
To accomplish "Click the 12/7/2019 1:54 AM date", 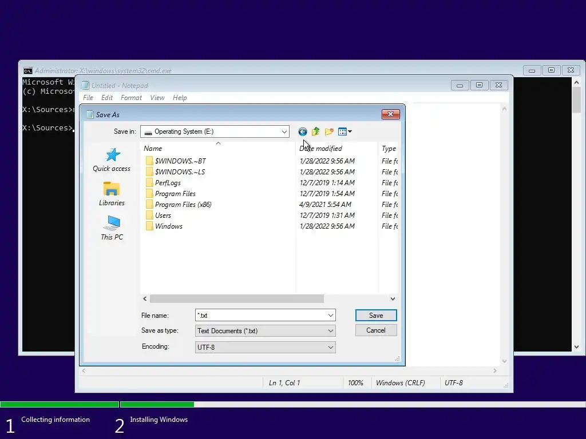I will click(327, 193).
